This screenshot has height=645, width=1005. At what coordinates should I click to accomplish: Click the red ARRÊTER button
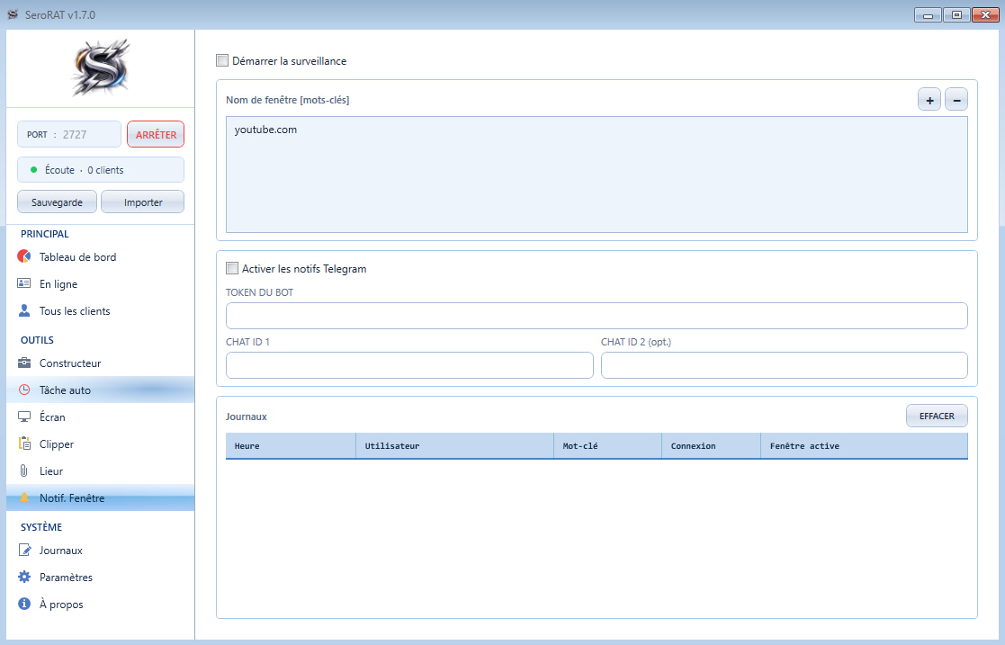[x=156, y=134]
